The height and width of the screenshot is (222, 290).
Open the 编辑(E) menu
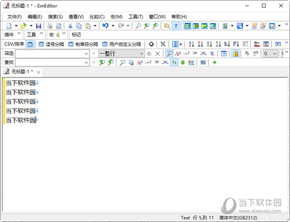coord(35,17)
